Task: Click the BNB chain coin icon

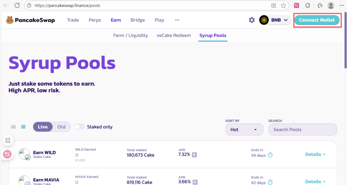Action: 264,20
